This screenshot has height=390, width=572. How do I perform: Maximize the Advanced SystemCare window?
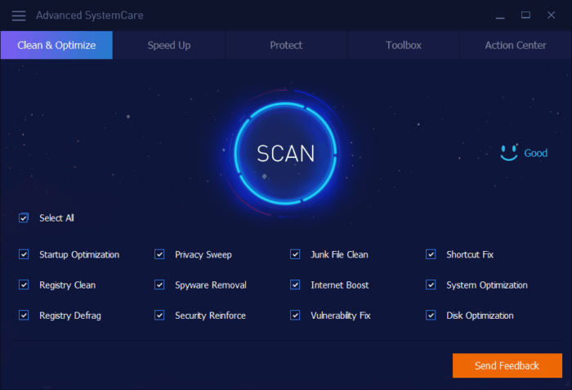coord(525,15)
